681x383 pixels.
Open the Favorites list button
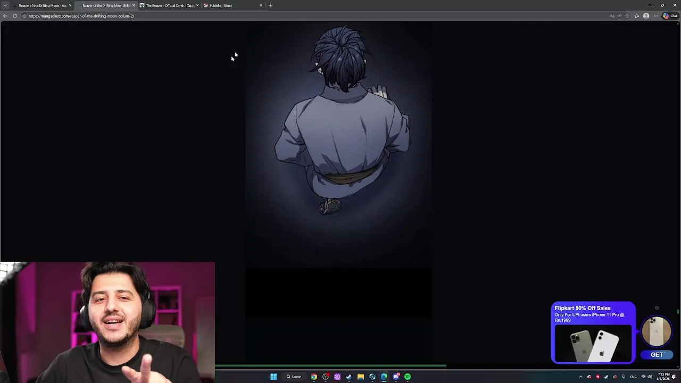(x=637, y=16)
